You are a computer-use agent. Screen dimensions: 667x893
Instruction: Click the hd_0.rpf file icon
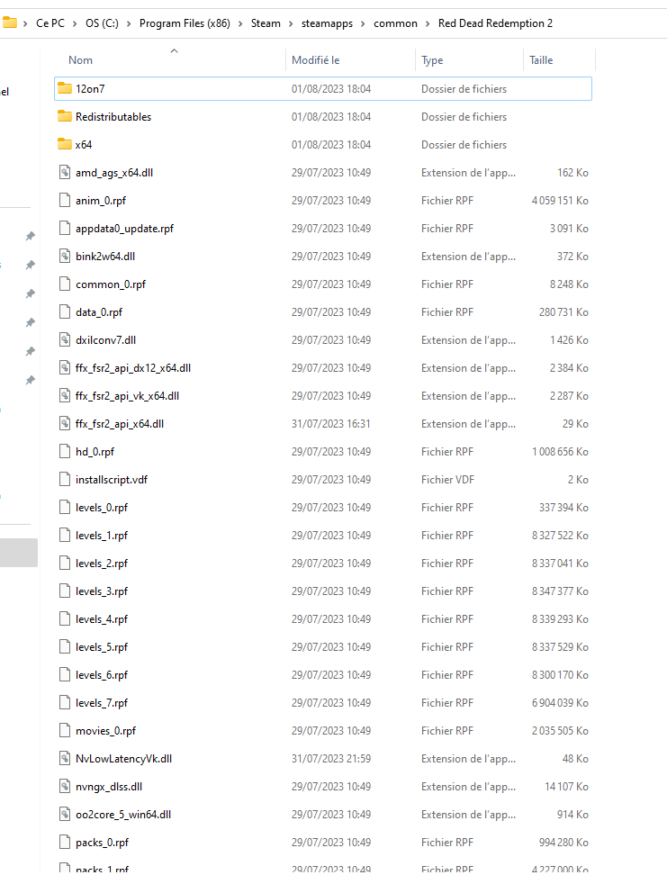click(65, 451)
